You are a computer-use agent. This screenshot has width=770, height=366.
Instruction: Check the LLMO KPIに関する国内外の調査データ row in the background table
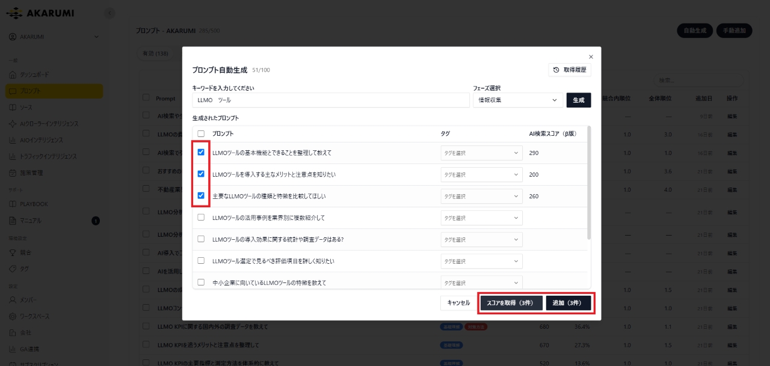point(146,327)
